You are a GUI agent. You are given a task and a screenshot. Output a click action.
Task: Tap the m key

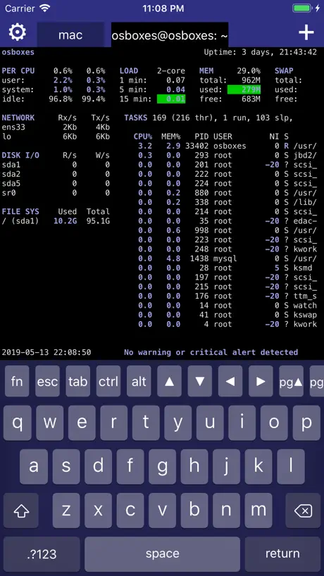tap(258, 511)
